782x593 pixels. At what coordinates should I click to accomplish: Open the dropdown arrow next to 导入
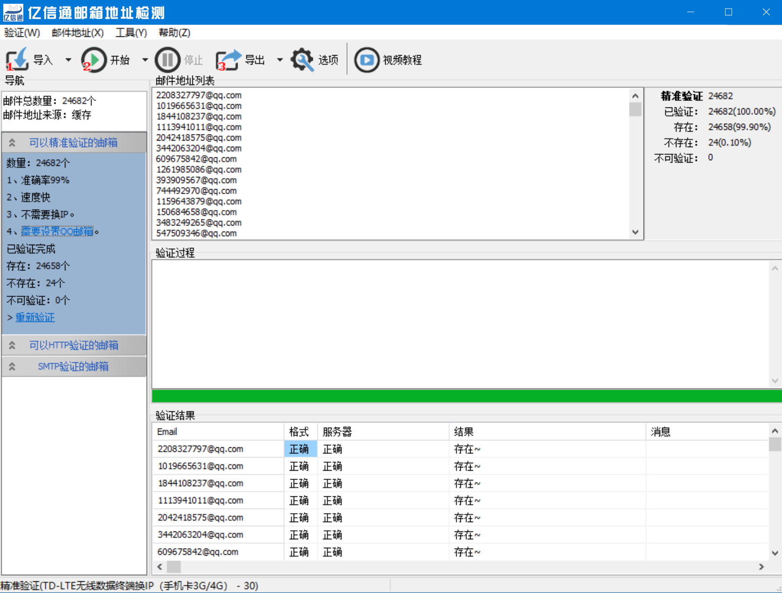(68, 60)
